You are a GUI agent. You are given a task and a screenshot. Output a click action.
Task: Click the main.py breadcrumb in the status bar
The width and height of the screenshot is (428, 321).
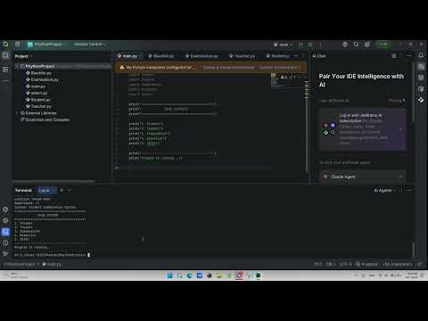53,264
